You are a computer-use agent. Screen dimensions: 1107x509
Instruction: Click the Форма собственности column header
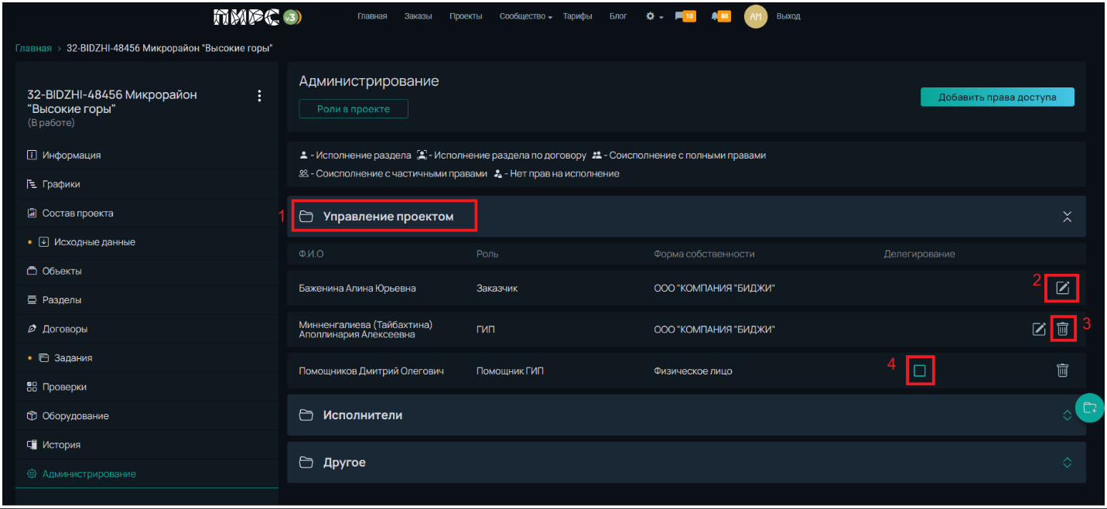coord(704,254)
